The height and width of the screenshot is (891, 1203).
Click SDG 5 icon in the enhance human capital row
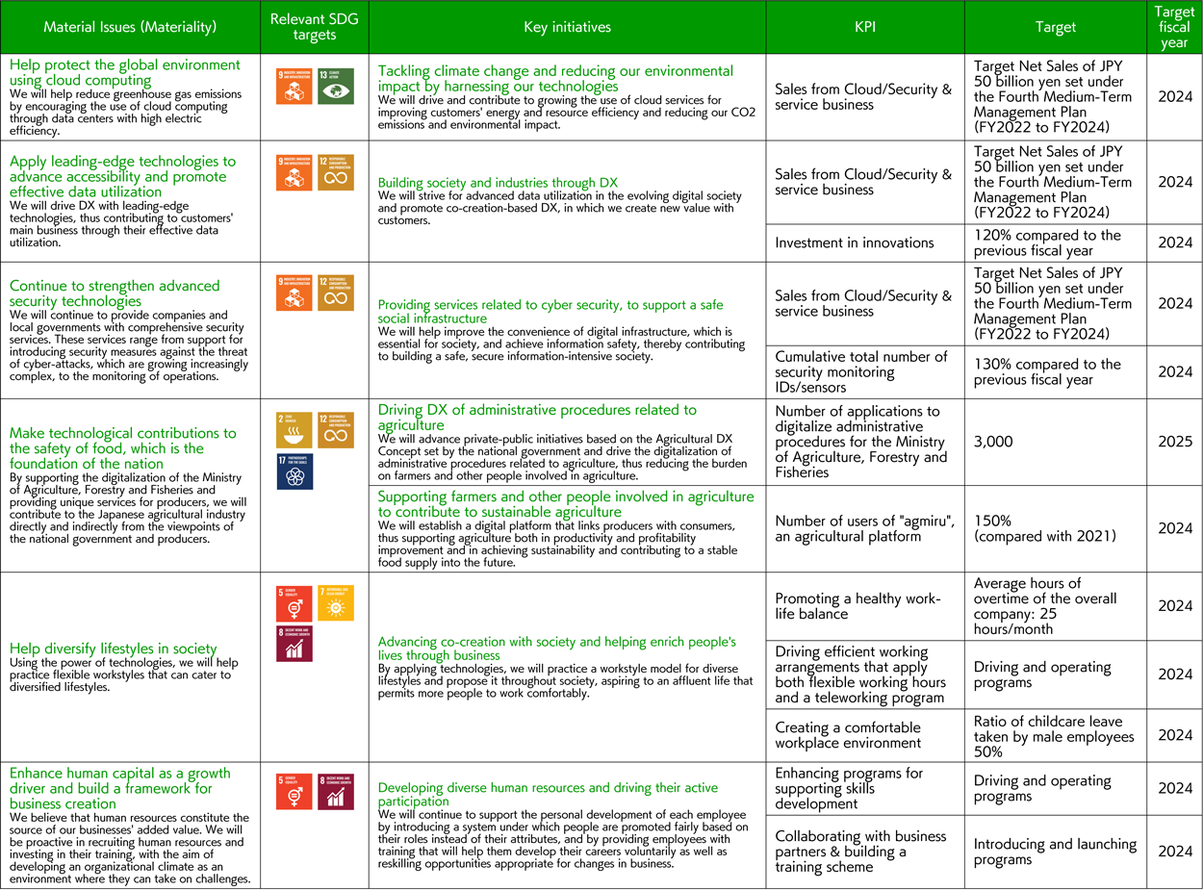point(294,793)
